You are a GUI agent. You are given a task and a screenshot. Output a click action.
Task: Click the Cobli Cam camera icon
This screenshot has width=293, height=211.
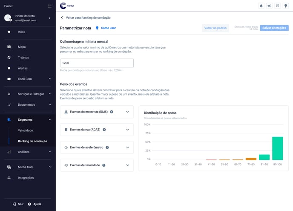click(x=9, y=79)
